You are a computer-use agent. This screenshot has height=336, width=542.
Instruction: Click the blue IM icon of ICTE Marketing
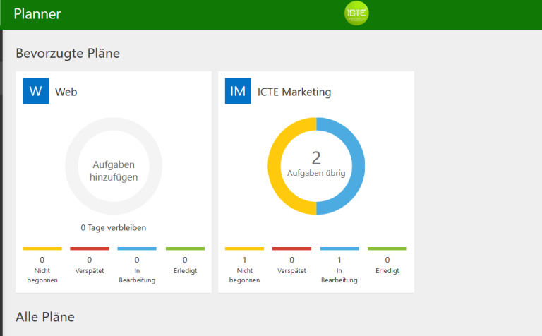[x=238, y=91]
